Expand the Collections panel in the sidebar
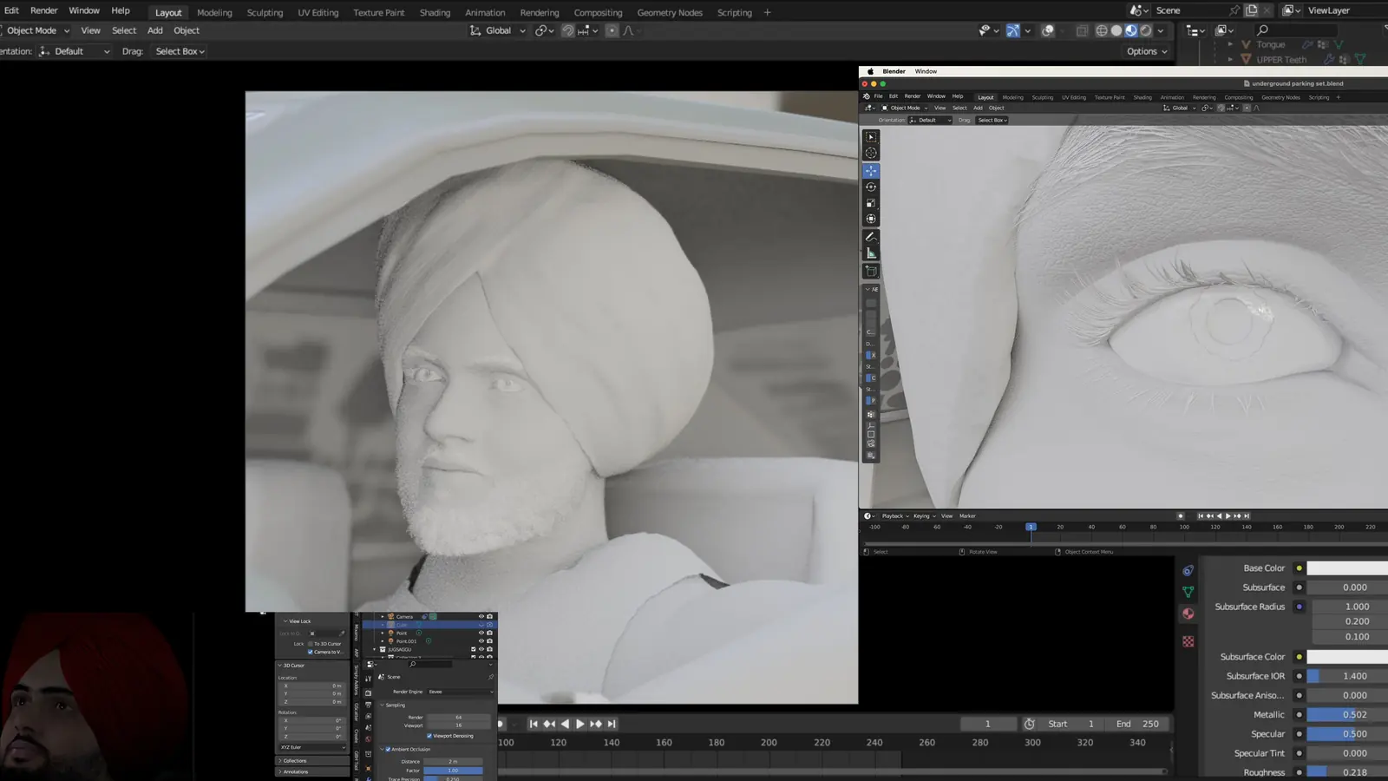Screen dimensions: 1388x781 coord(311,761)
